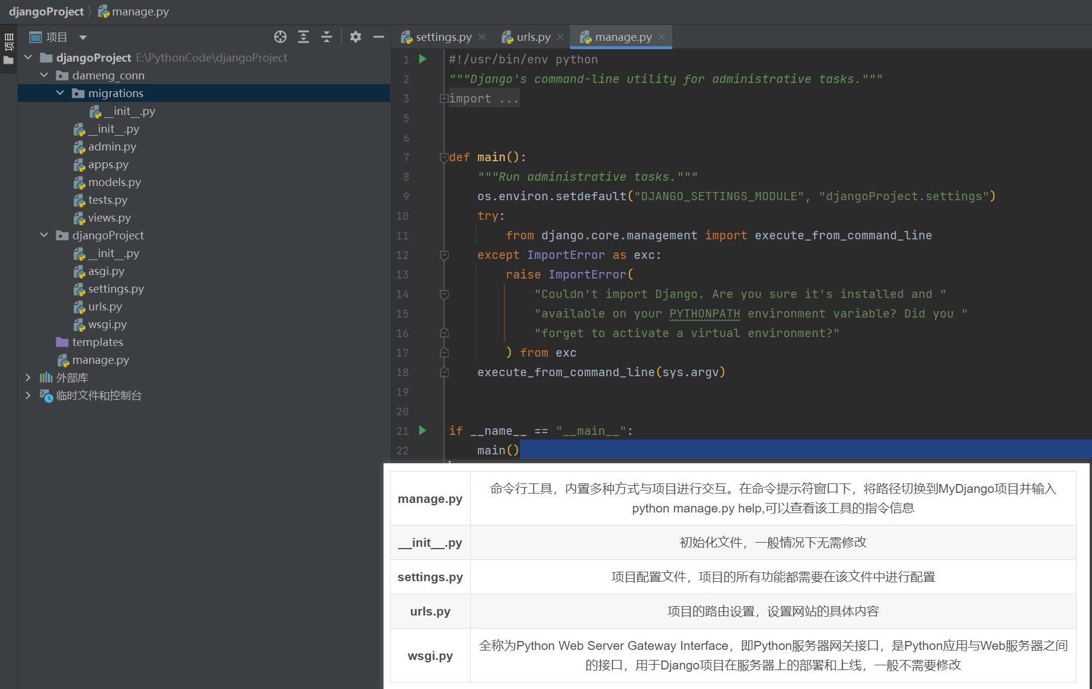Collapse the except block fold marker line 12
The width and height of the screenshot is (1092, 689).
(444, 255)
